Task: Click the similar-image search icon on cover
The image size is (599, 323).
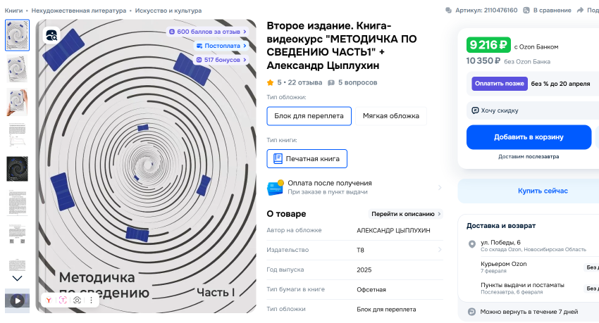Action: pyautogui.click(x=51, y=35)
